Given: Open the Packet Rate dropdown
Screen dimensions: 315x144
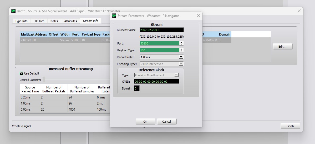Looking at the screenshot, I should click(x=181, y=57).
